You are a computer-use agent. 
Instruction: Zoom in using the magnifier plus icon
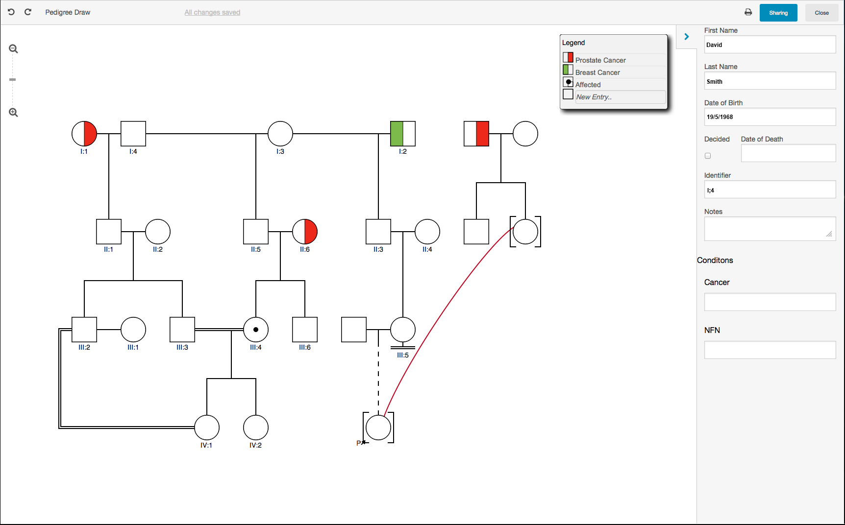pyautogui.click(x=13, y=113)
